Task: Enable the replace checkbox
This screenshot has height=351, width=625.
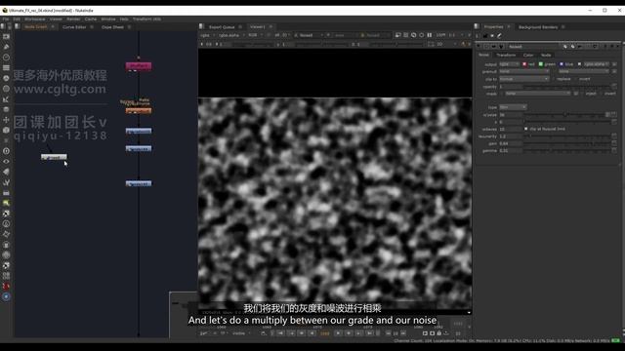Action: pos(554,79)
